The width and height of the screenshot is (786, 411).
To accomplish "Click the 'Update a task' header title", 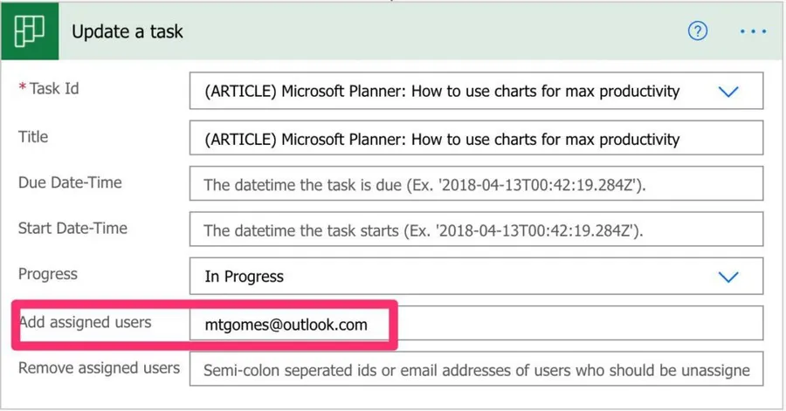I will 128,31.
